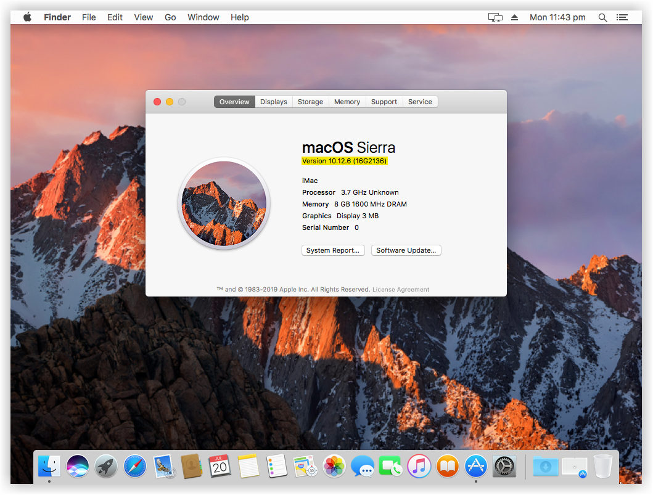This screenshot has height=495, width=653.
Task: Click the eject icon in menu bar
Action: click(x=515, y=17)
